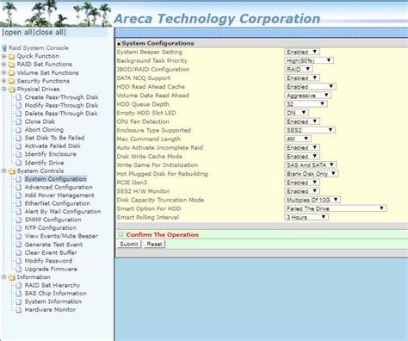The height and width of the screenshot is (341, 408).
Task: Click the RAID Set Functions folder icon
Action: coord(11,65)
